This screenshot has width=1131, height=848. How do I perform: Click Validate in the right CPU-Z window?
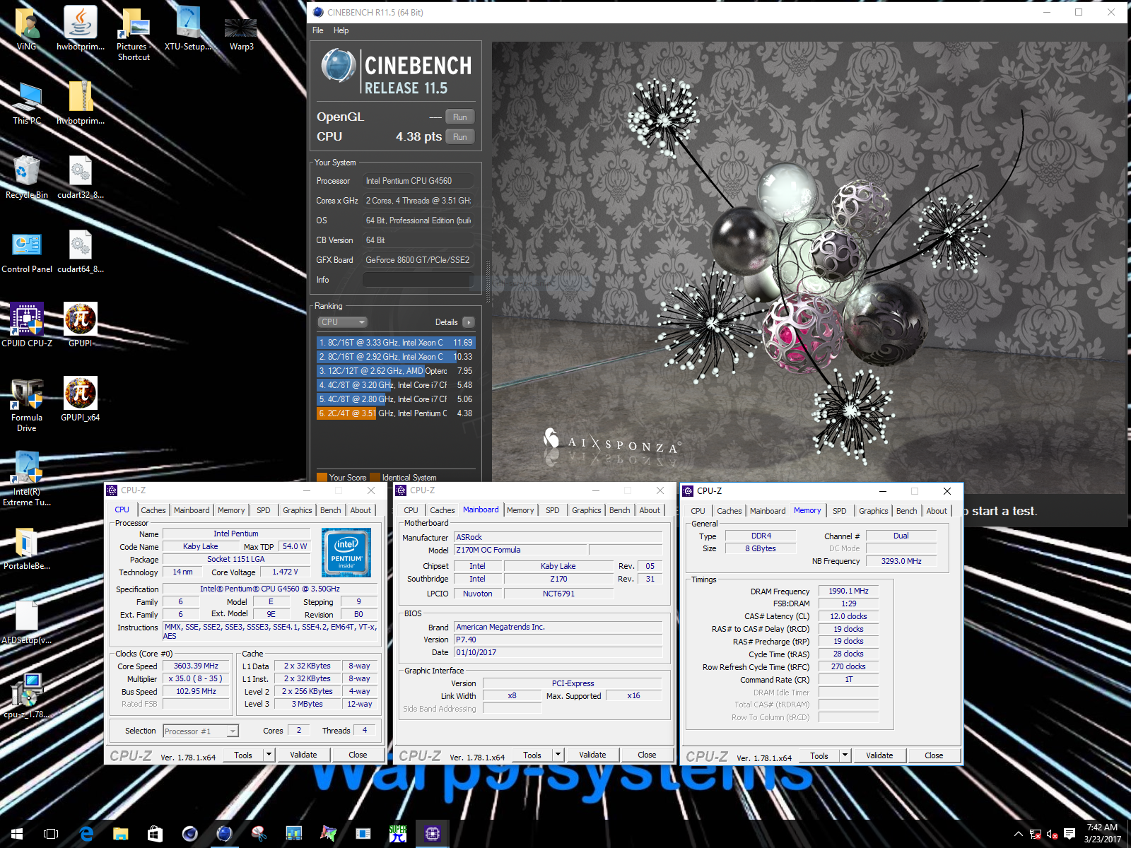click(879, 755)
